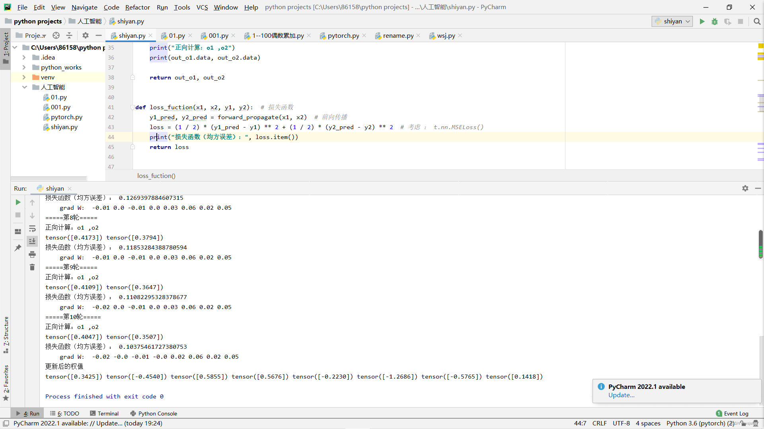Click the green Run button in top toolbar
Image resolution: width=764 pixels, height=429 pixels.
pos(702,21)
